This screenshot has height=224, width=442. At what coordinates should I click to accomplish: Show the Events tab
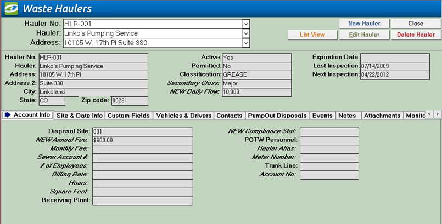pyautogui.click(x=322, y=116)
